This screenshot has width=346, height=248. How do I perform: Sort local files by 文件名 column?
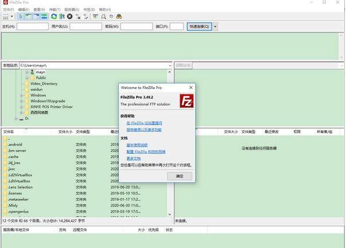(26, 132)
